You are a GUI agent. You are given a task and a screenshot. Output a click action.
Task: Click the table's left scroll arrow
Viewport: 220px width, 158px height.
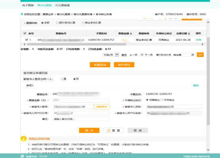(x=25, y=44)
